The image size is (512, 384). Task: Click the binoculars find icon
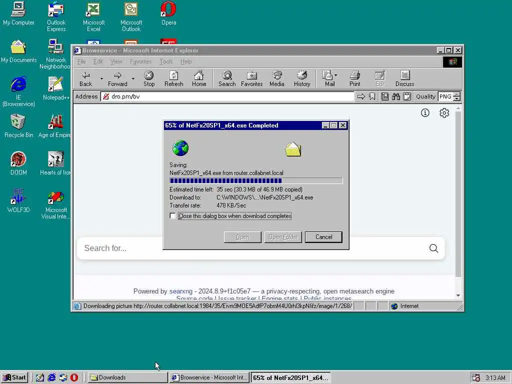396,96
